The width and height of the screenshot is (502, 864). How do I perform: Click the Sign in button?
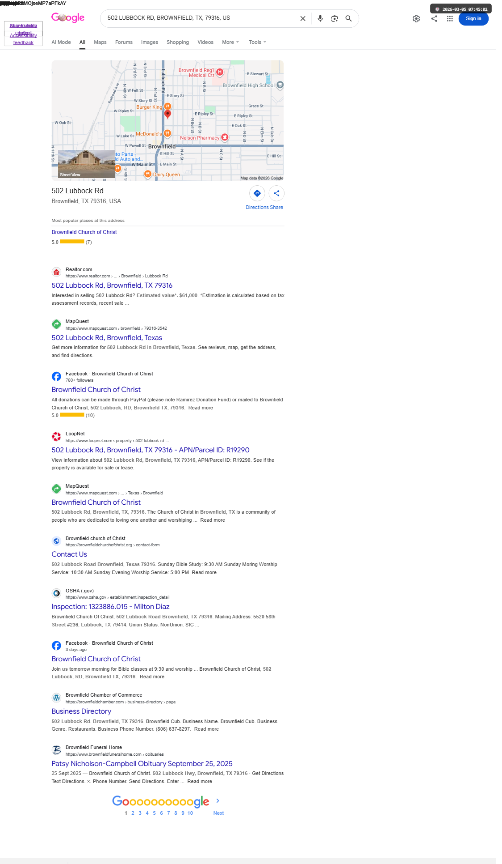473,18
